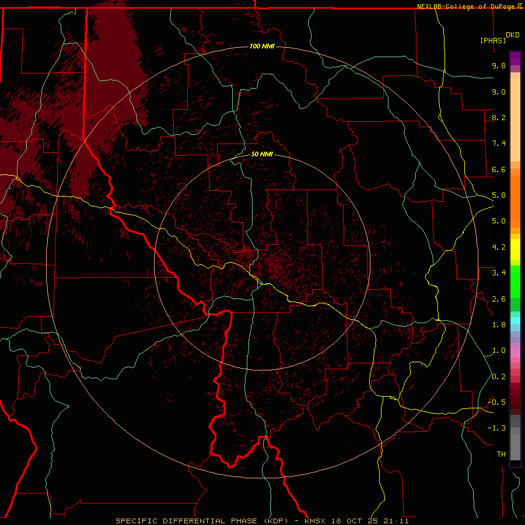Screen dimensions: 525x525
Task: Click the 18 OCT 25 21:11 timestamp
Action: point(370,521)
